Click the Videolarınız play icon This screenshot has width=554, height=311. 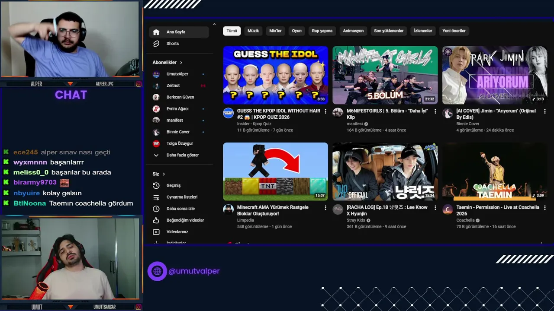pyautogui.click(x=156, y=232)
